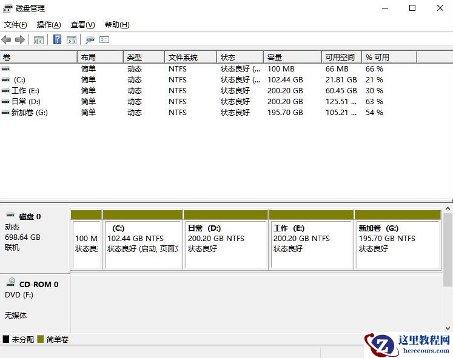Click the 60.45 GB free space cell
The height and width of the screenshot is (358, 453).
pyautogui.click(x=341, y=91)
